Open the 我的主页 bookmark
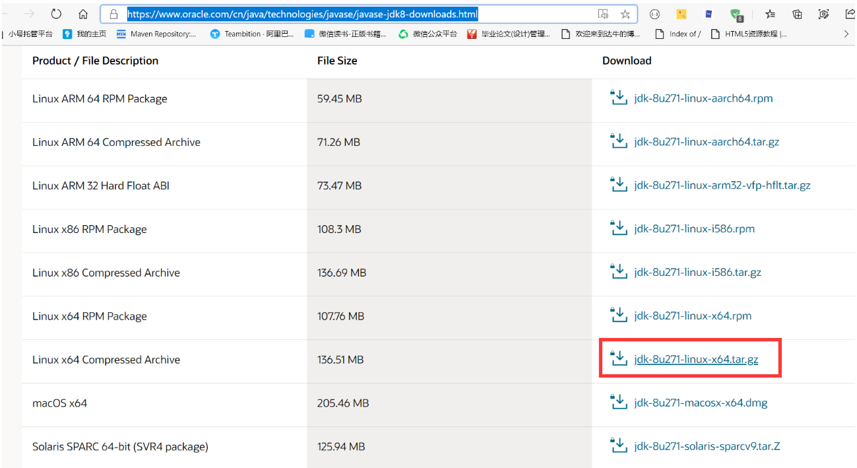This screenshot has width=857, height=468. coord(84,34)
